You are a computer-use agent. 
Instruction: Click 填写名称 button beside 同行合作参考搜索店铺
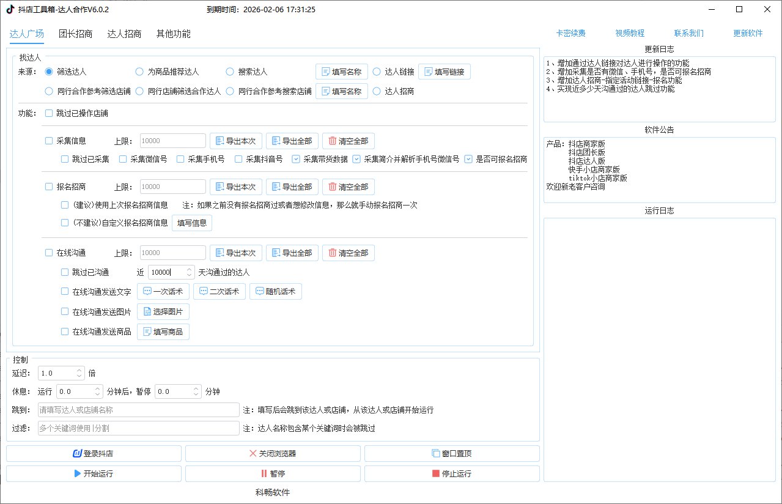[341, 91]
